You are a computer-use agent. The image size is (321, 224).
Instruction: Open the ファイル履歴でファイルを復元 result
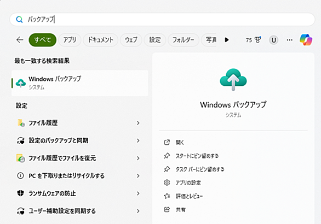[x=80, y=158]
